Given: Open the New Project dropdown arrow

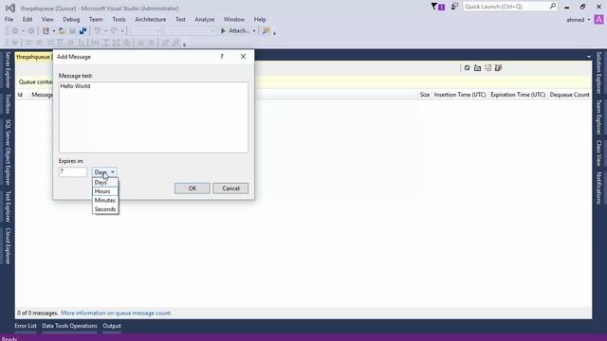Looking at the screenshot, I should pos(53,31).
